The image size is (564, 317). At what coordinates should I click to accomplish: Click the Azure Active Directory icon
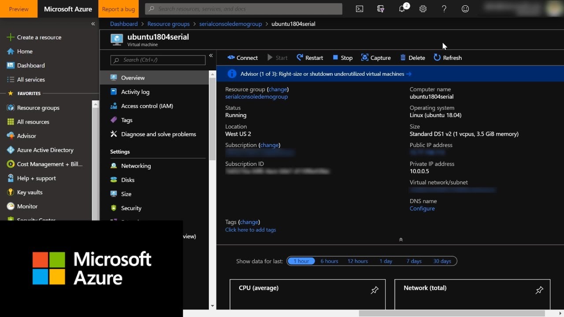pyautogui.click(x=11, y=150)
